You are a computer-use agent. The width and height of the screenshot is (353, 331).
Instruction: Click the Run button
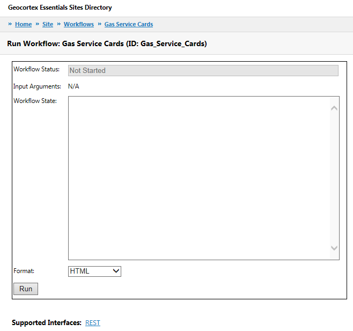point(26,289)
